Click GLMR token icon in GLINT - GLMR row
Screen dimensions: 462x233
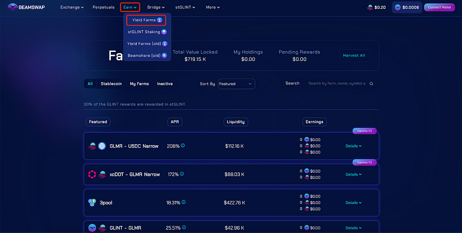coord(102,228)
